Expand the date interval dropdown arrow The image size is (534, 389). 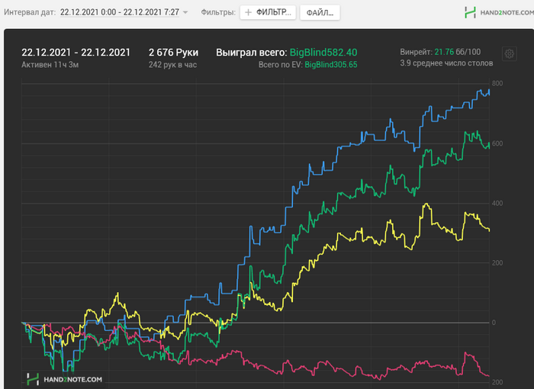point(185,12)
